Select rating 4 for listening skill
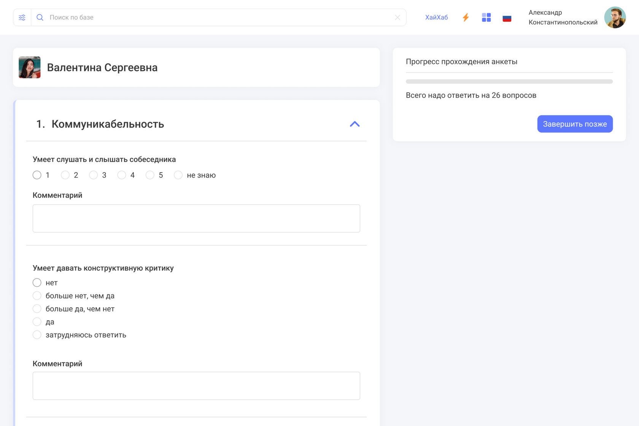Screen dimensions: 639x426 (122, 175)
